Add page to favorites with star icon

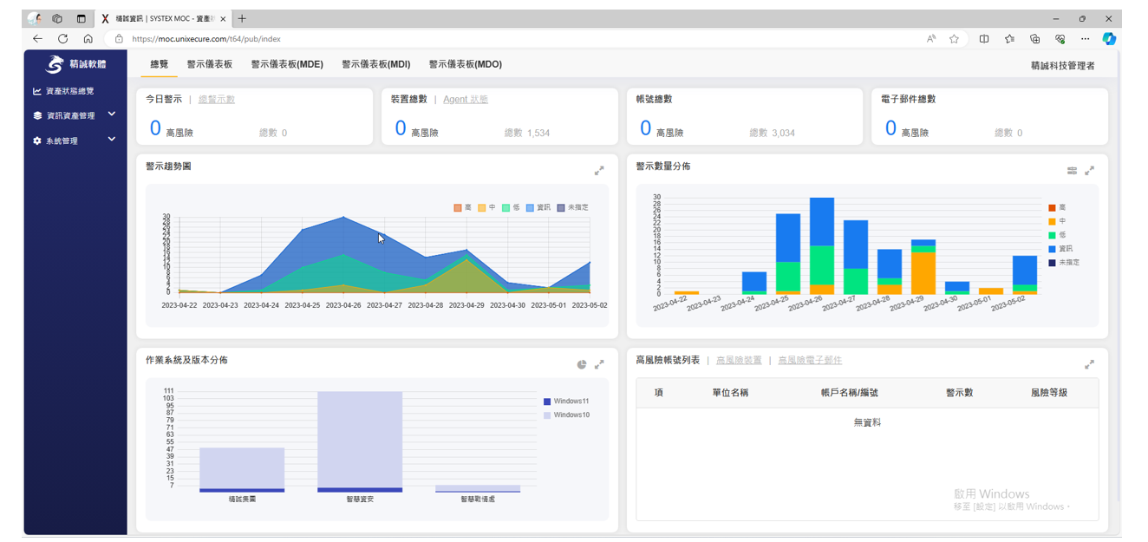954,39
